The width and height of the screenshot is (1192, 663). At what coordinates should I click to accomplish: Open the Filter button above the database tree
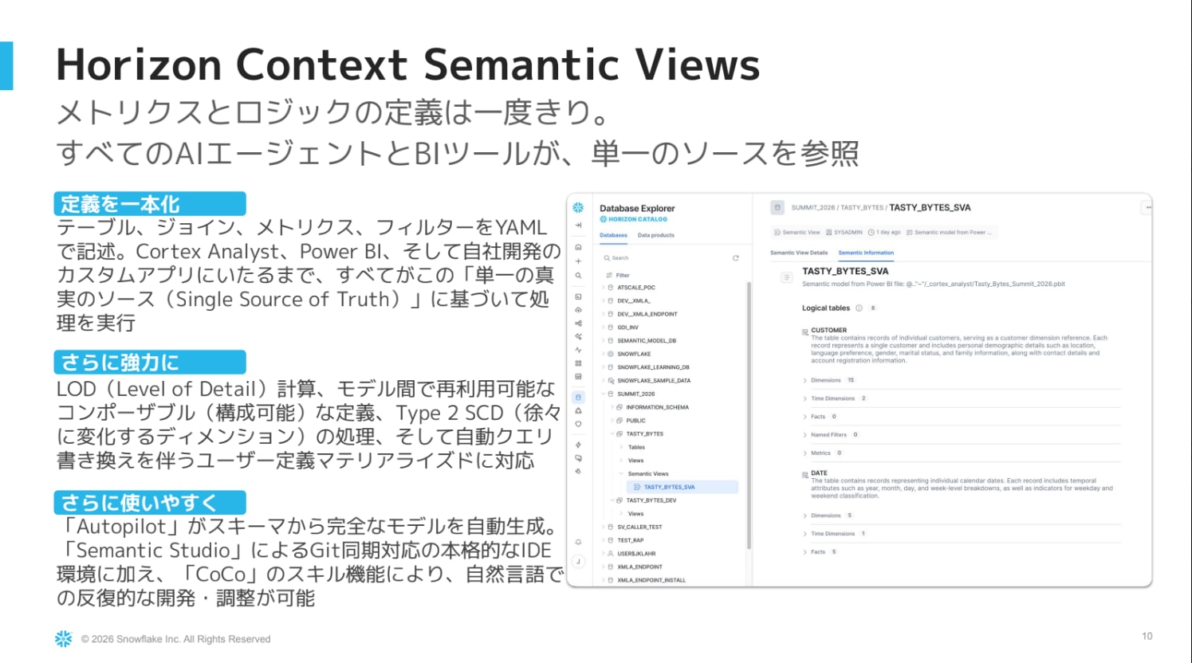point(618,275)
